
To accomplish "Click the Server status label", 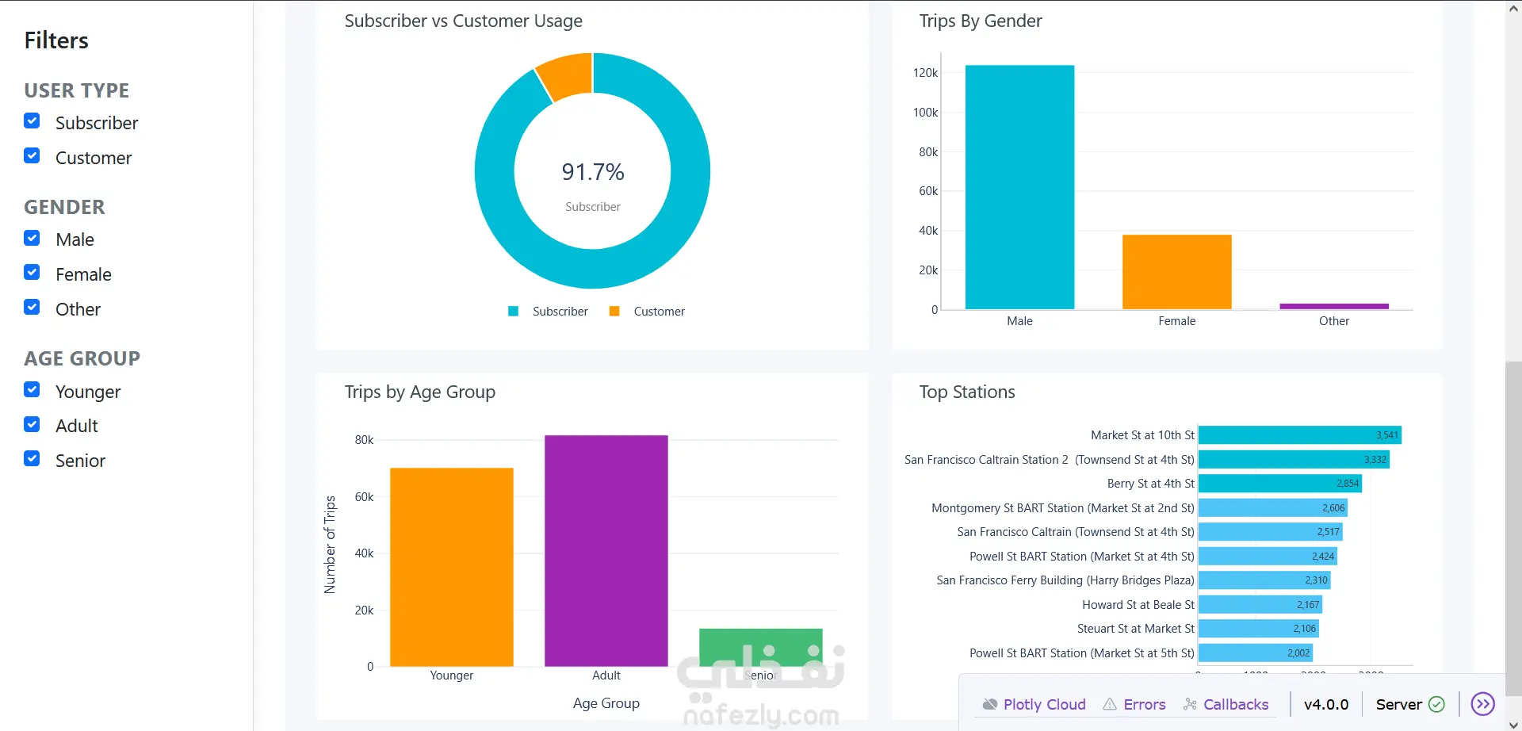I will (1398, 704).
